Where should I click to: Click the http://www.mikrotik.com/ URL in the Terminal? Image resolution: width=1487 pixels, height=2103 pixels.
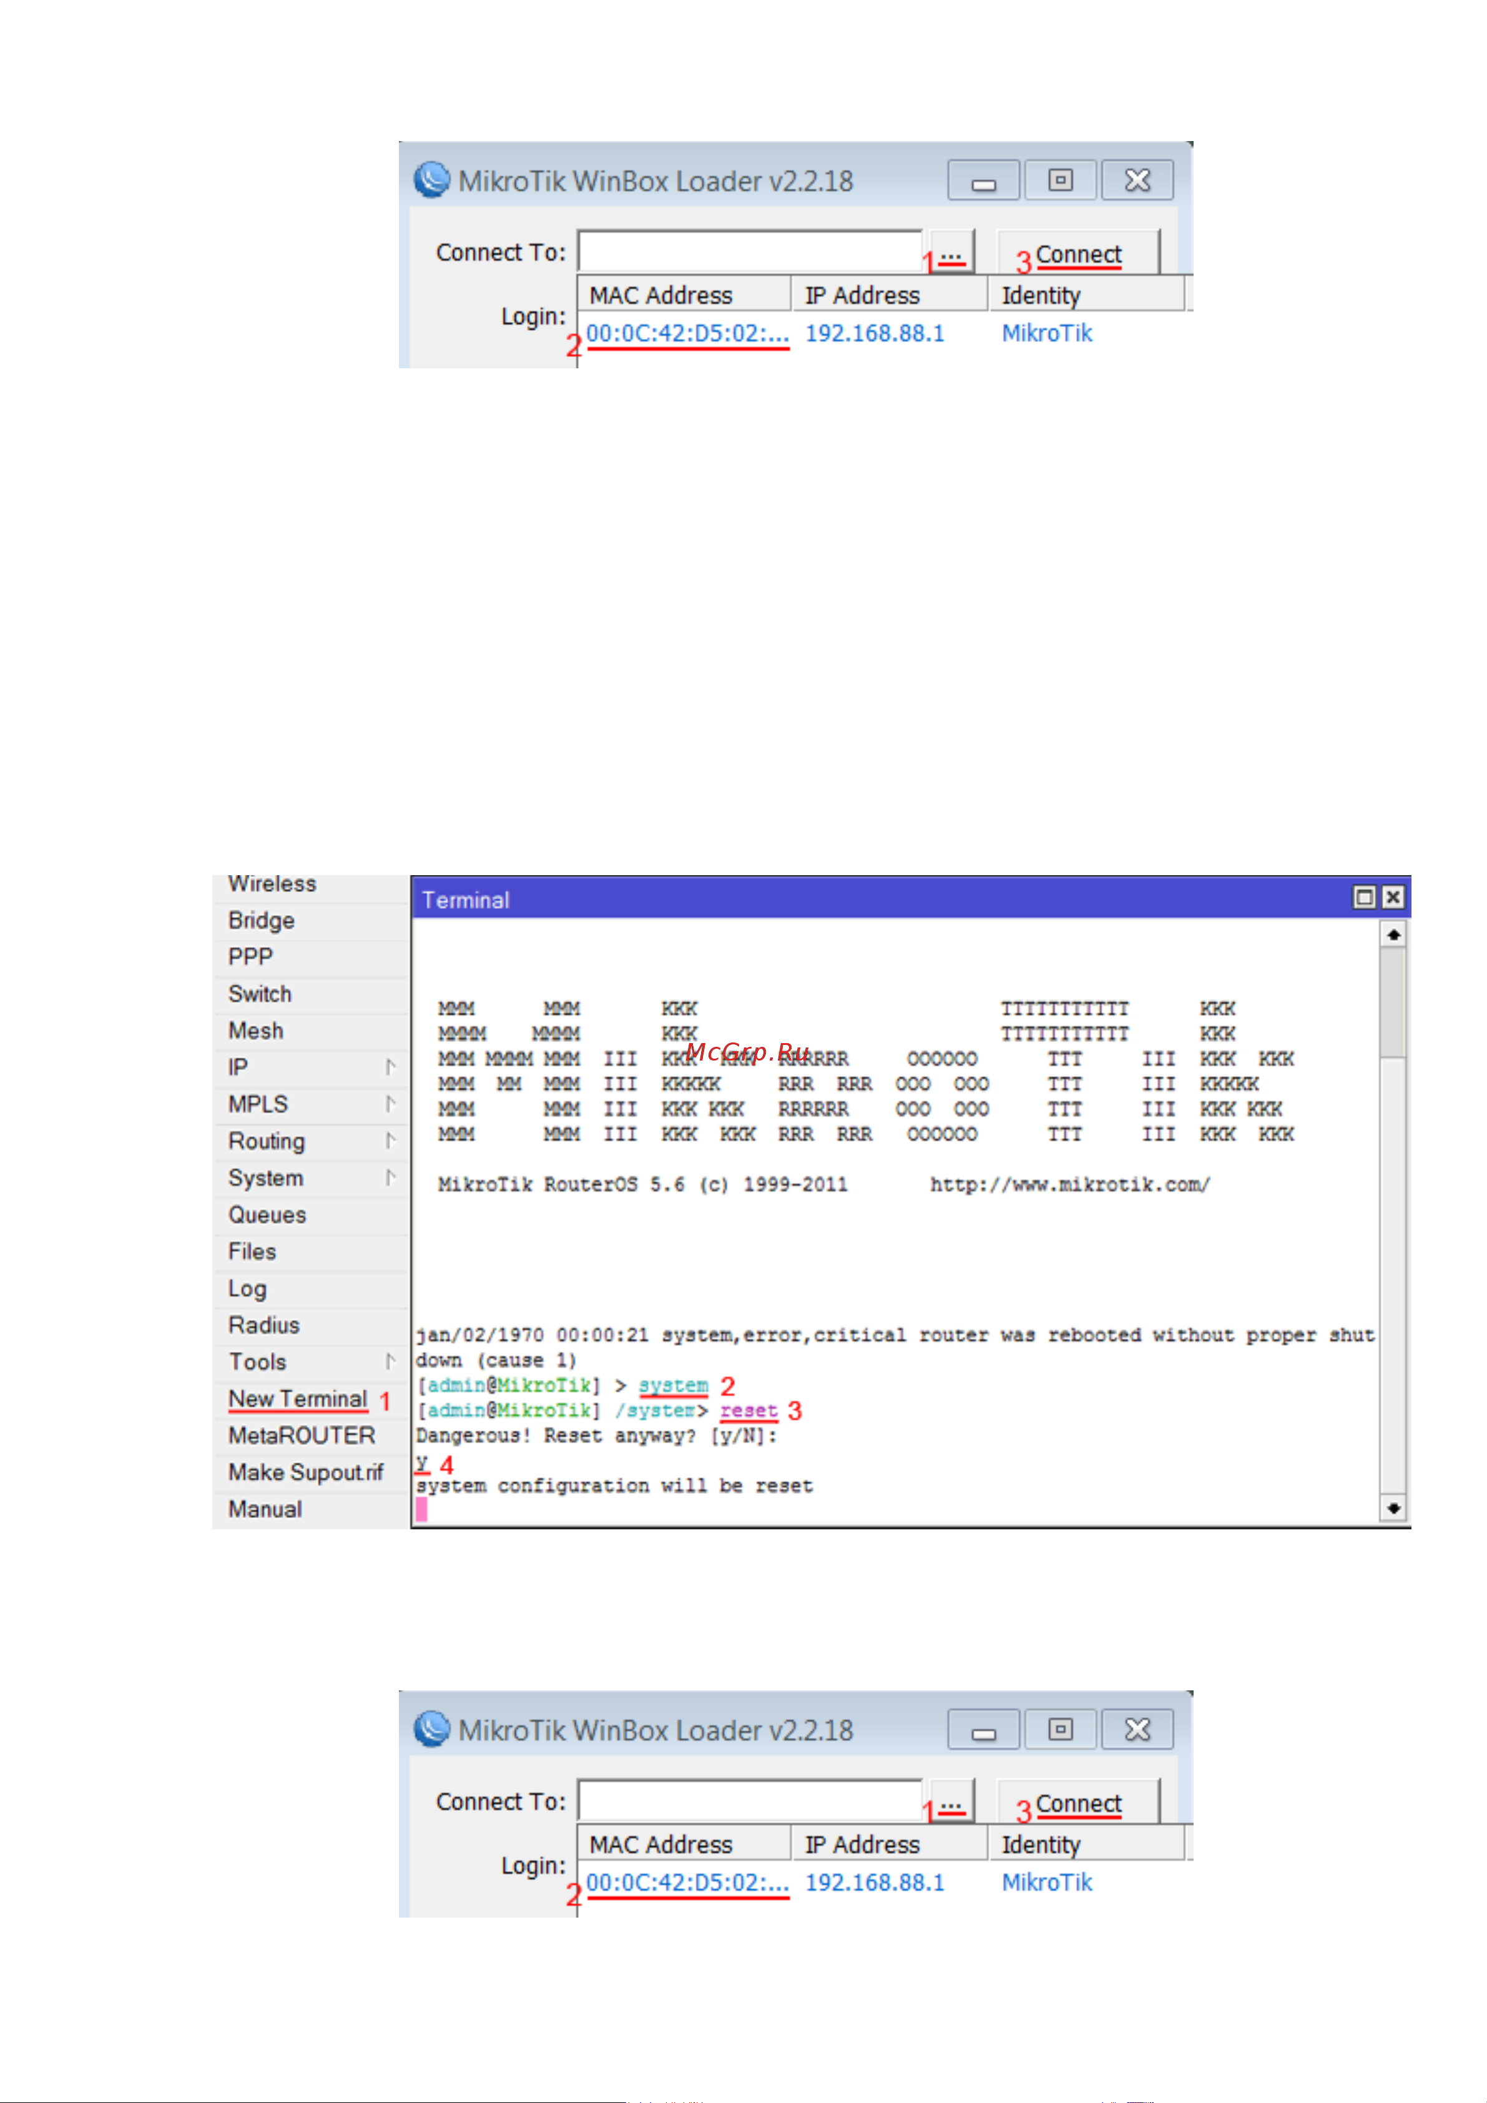1070,1184
